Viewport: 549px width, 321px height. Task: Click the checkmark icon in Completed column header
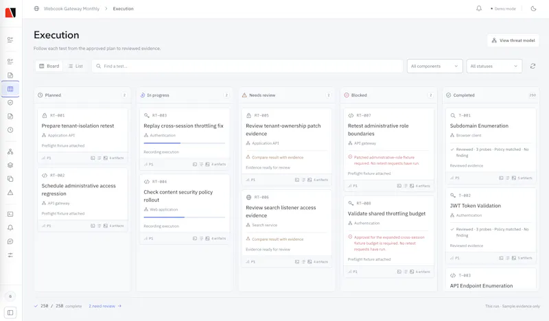tap(449, 95)
